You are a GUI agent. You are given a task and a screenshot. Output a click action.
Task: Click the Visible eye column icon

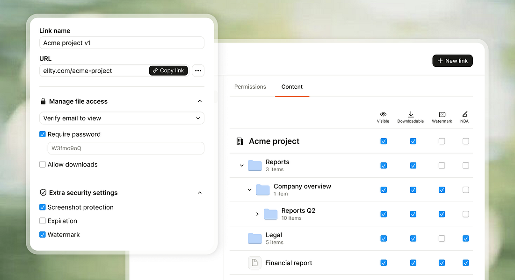pos(383,114)
